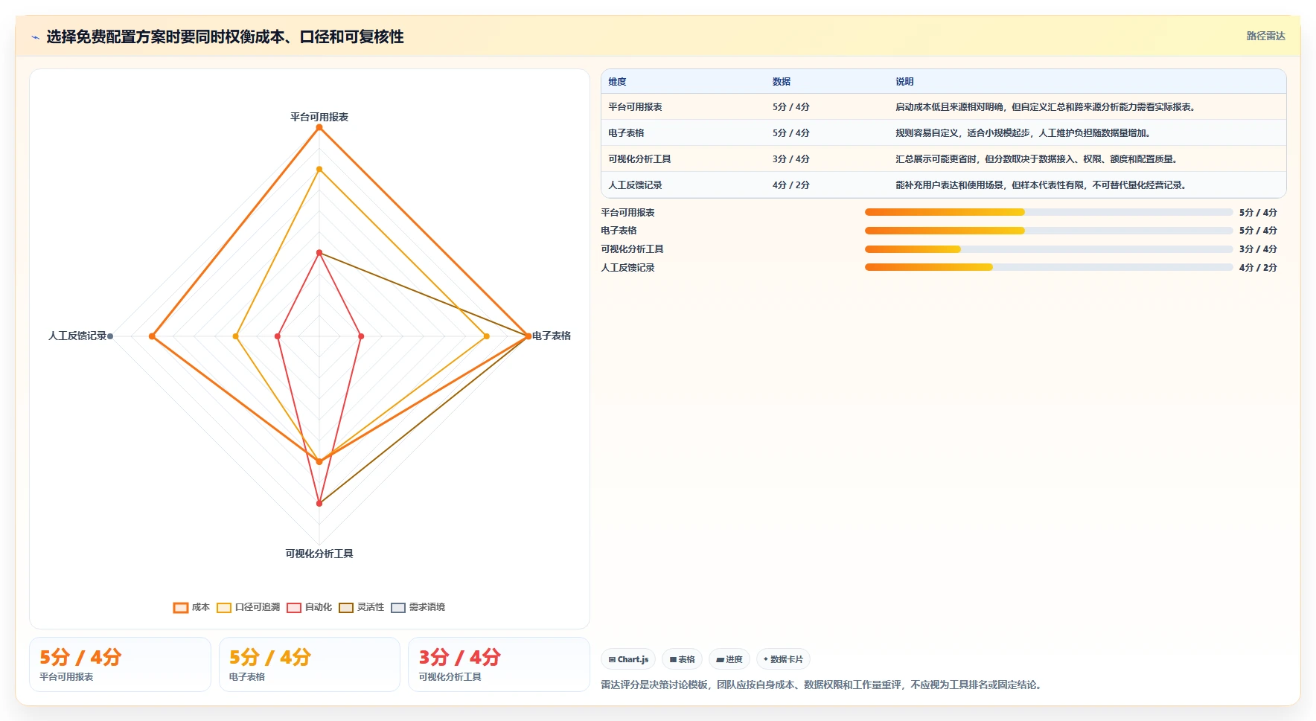Click the 平台可用报表 progress bar
This screenshot has width=1316, height=721.
click(1049, 212)
